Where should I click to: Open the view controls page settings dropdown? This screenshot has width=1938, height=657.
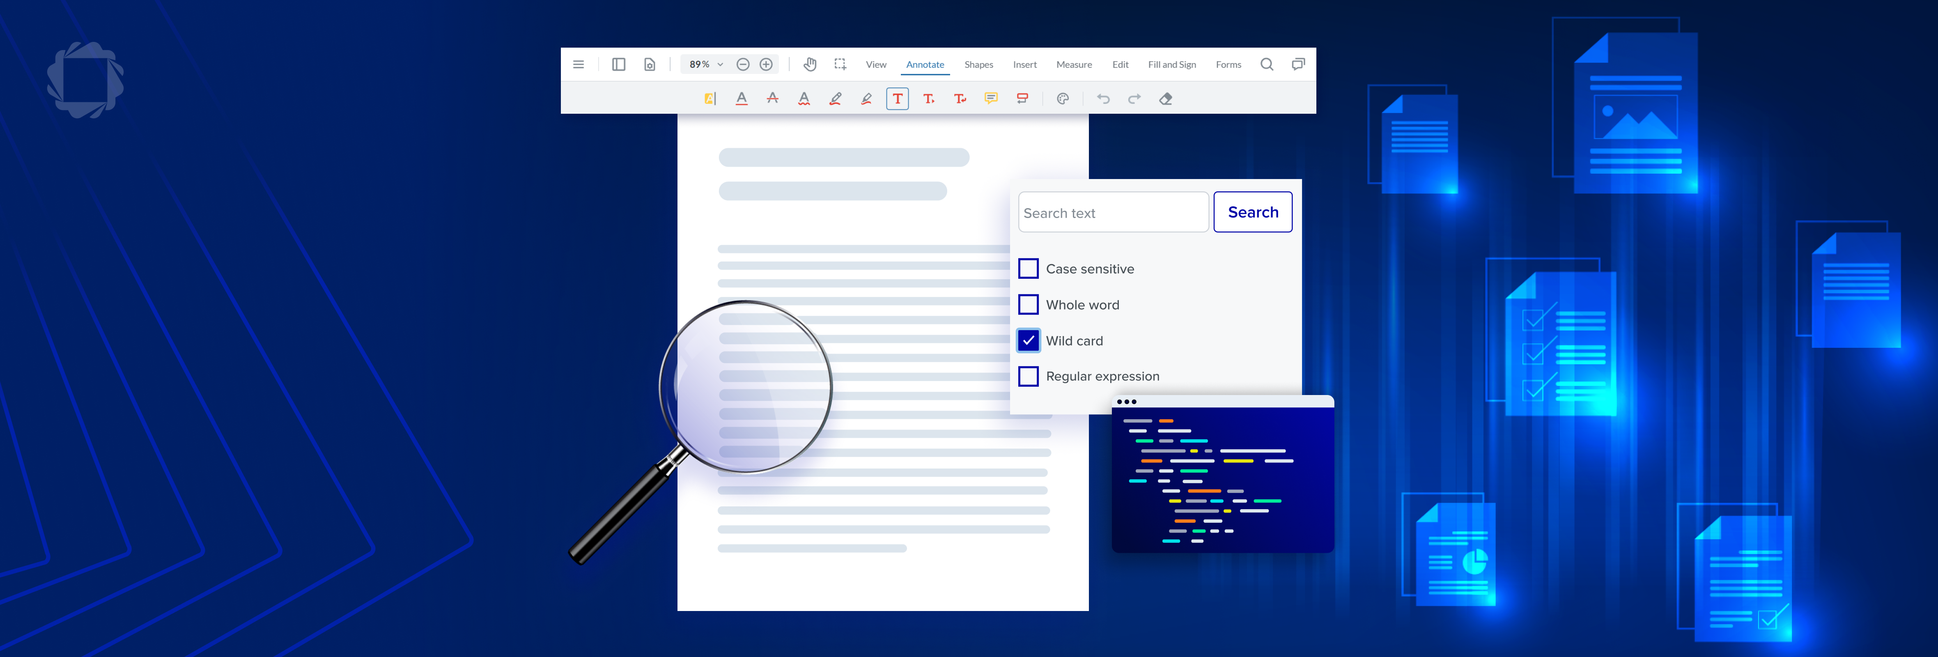coord(649,65)
